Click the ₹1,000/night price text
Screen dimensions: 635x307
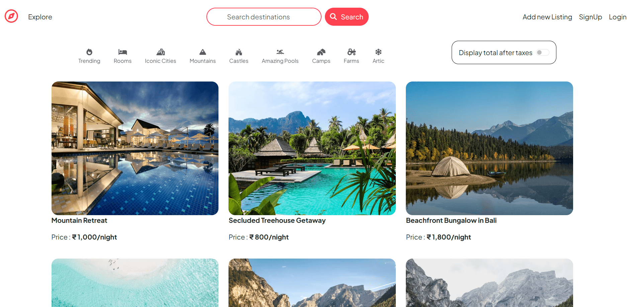(x=94, y=237)
